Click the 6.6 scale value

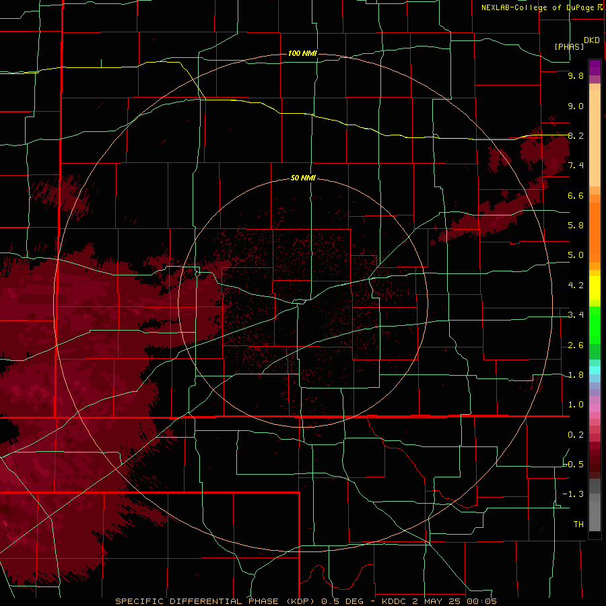(x=576, y=195)
